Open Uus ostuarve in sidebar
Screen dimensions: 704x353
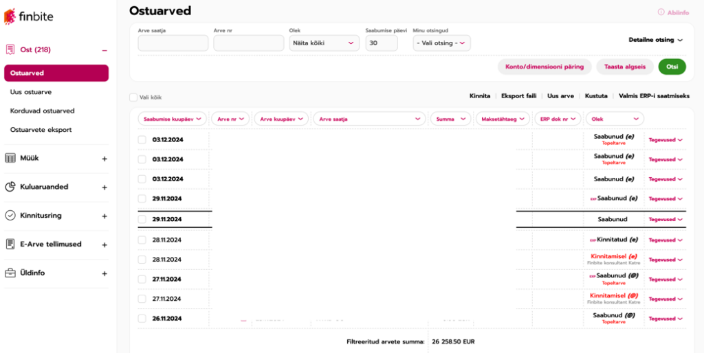[31, 92]
